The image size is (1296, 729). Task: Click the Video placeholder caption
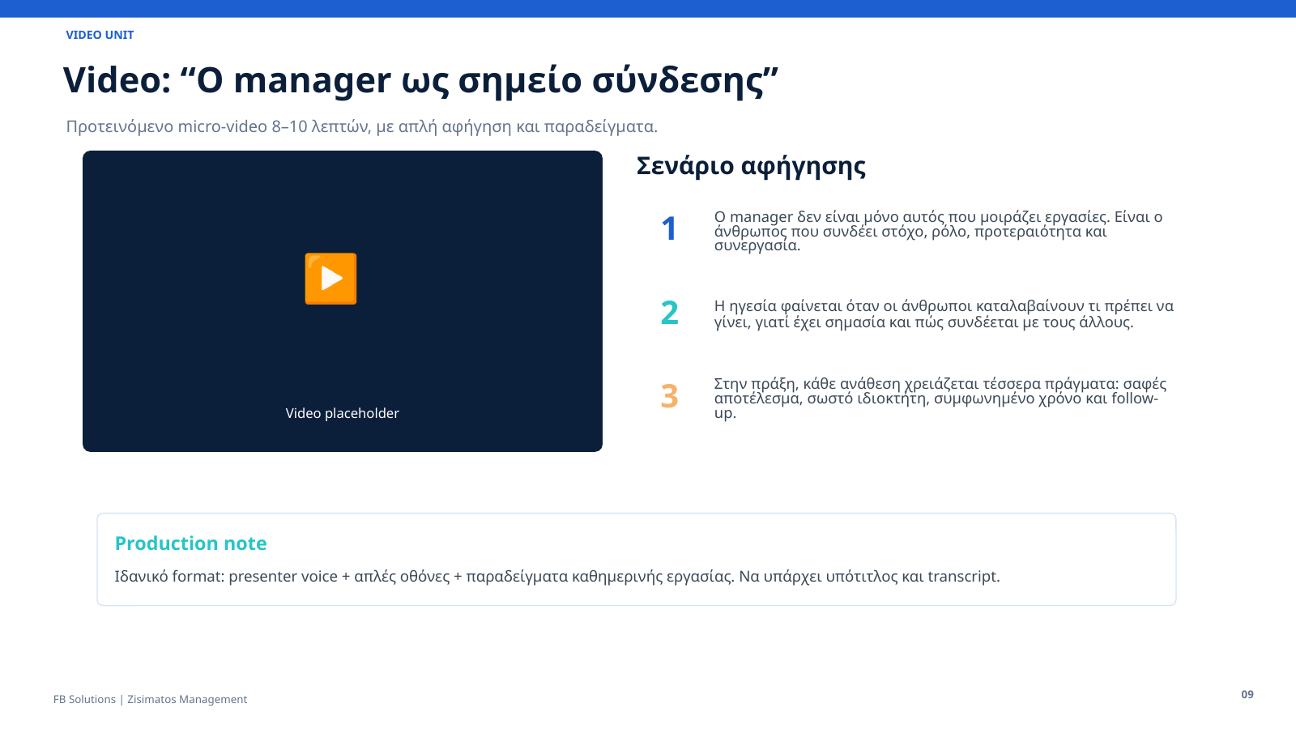(x=343, y=413)
